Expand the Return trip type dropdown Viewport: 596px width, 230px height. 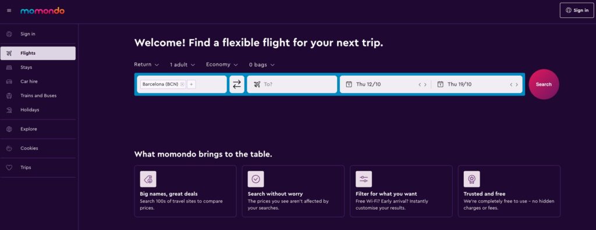(x=146, y=65)
